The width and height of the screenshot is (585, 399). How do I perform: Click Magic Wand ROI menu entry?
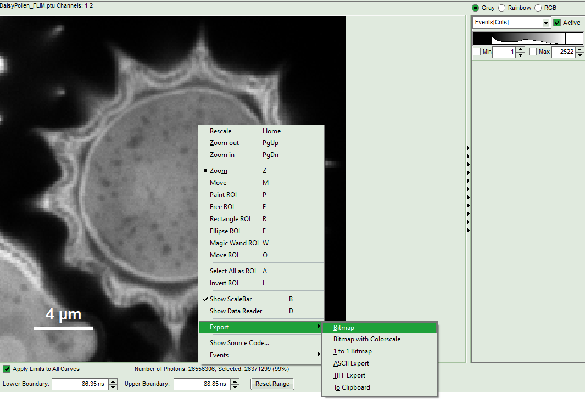click(234, 243)
